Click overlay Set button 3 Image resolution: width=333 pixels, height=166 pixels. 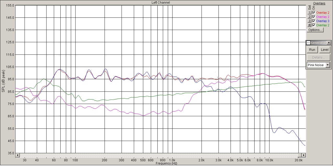pos(309,21)
